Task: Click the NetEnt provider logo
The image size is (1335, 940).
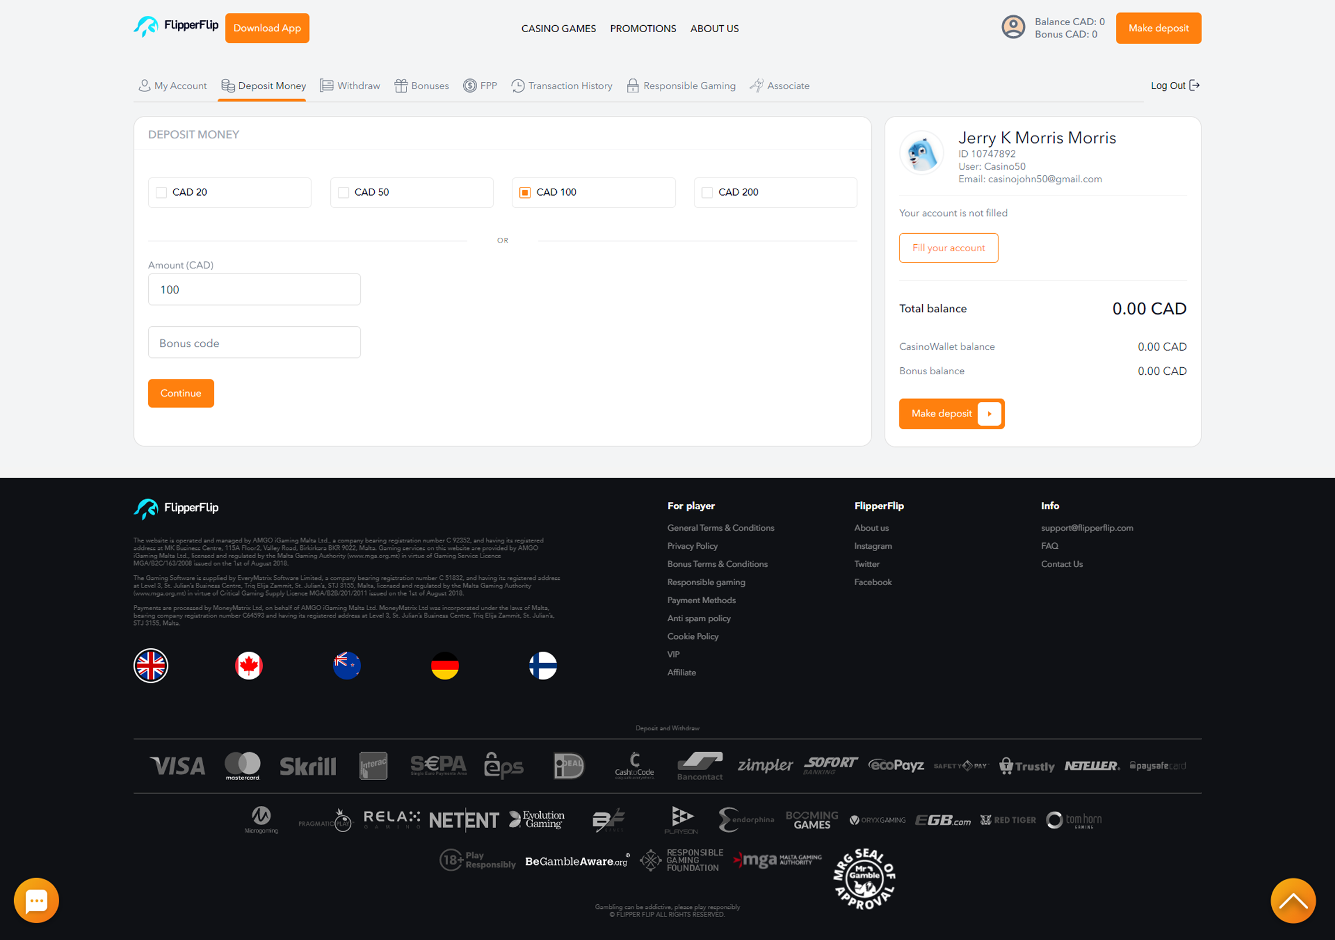Action: coord(464,820)
